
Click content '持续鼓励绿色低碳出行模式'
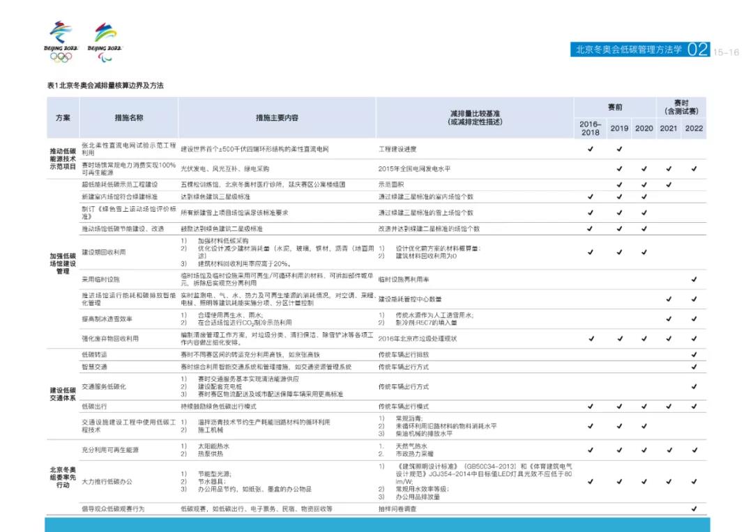[x=218, y=407]
